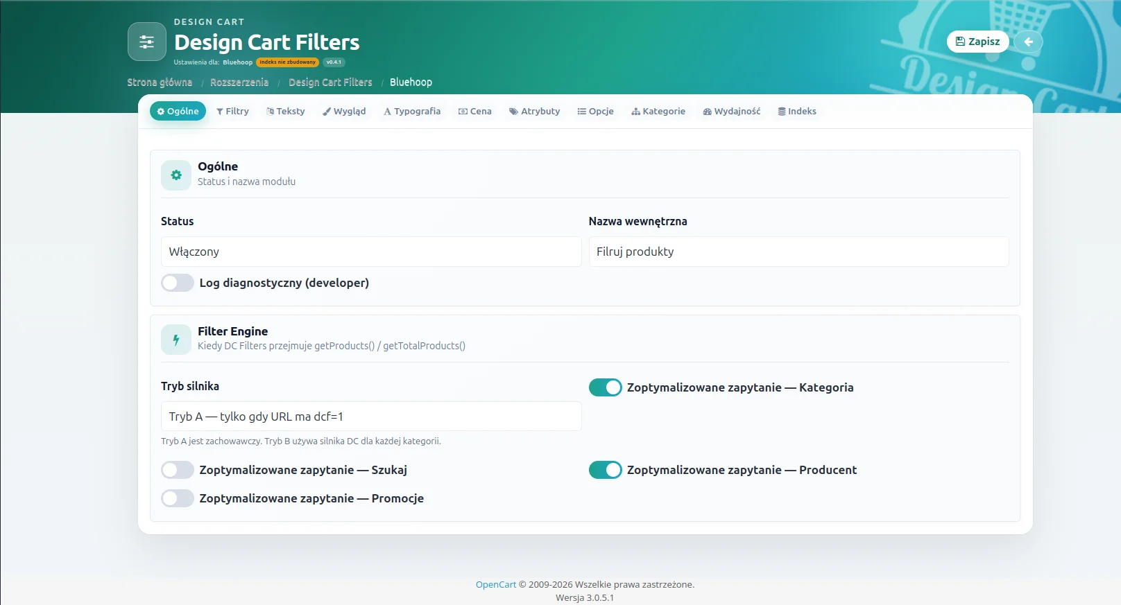Open the Teksty tab
Viewport: 1121px width, 605px height.
286,111
